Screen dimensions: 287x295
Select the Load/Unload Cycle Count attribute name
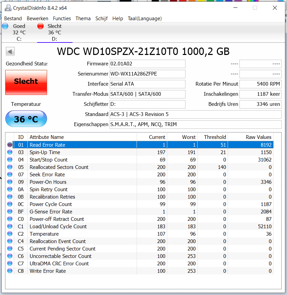pyautogui.click(x=58, y=226)
